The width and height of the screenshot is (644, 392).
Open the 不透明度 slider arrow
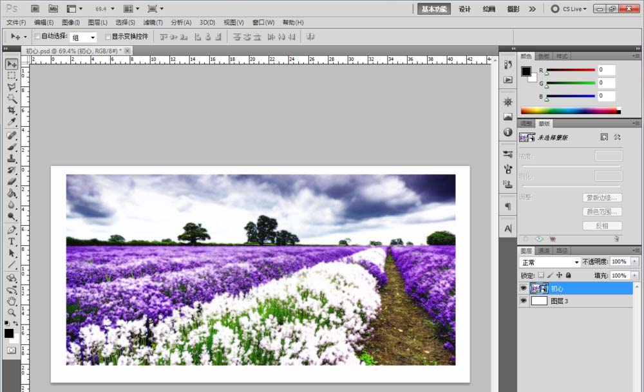coord(635,261)
